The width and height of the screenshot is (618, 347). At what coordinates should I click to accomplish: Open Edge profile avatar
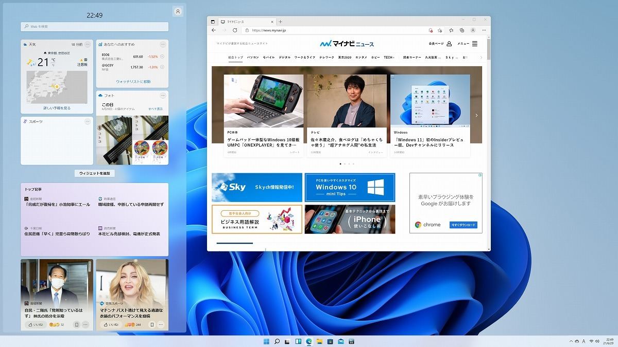(x=473, y=30)
